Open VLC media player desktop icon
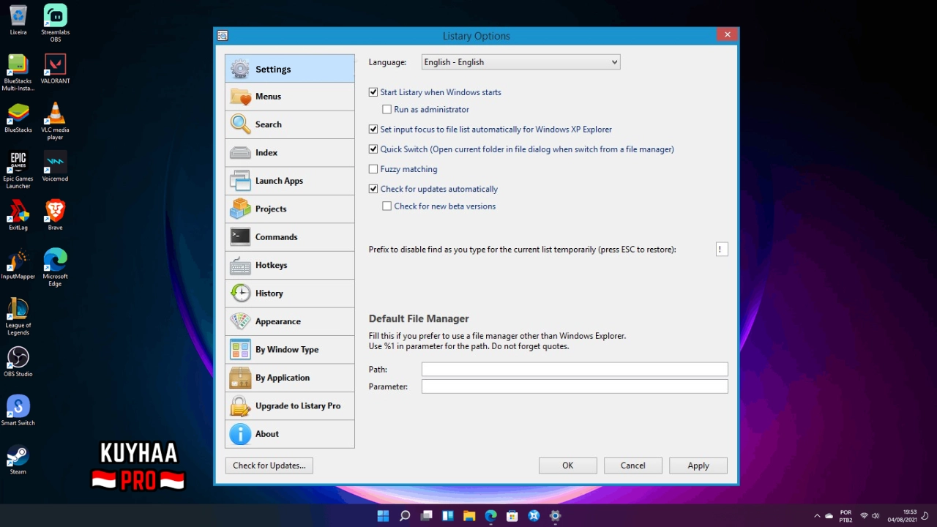This screenshot has width=937, height=527. (x=55, y=122)
